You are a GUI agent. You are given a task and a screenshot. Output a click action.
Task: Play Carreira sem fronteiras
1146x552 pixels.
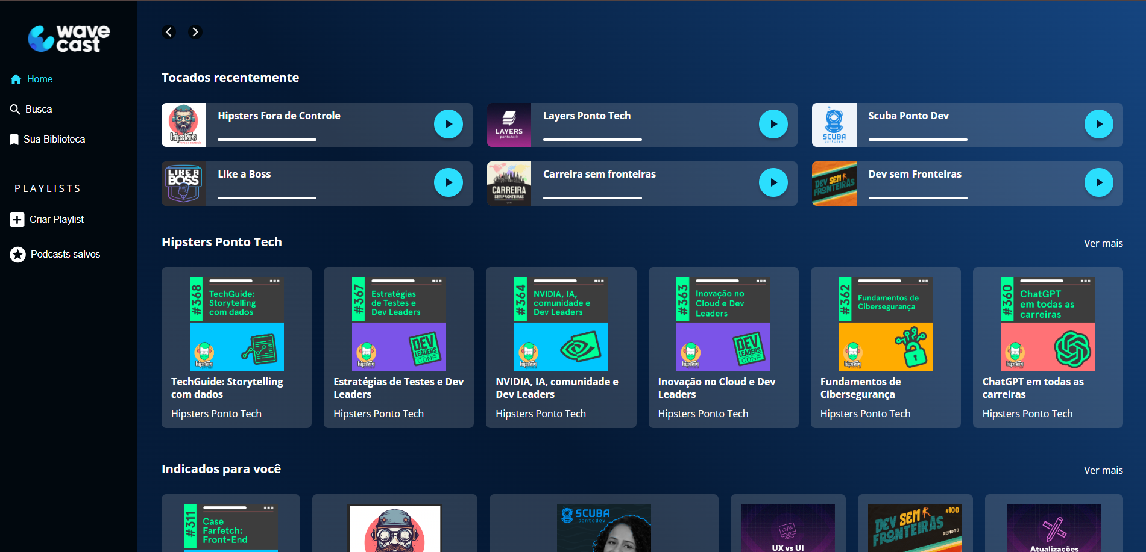click(x=773, y=182)
